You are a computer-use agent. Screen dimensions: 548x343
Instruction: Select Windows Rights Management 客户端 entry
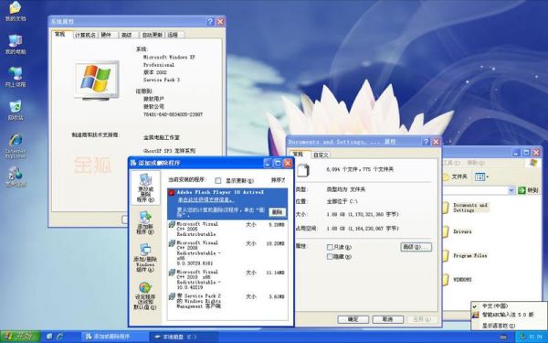click(227, 301)
